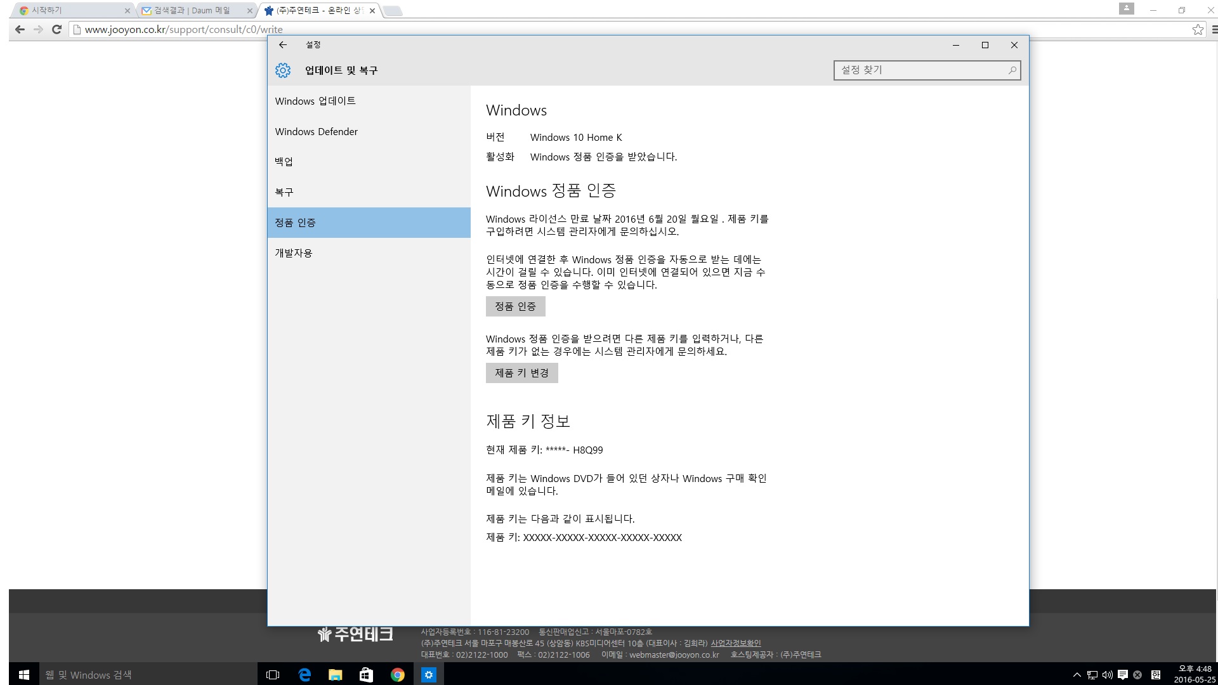Click the tray icon next to Action Center

[x=1137, y=675]
